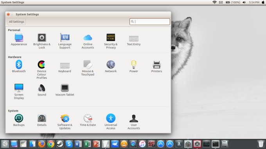Image resolution: width=266 pixels, height=149 pixels.
Task: Open Details settings
Action: [x=42, y=120]
